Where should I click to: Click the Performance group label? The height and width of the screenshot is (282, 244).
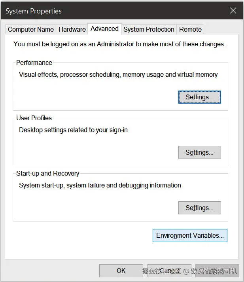coord(34,62)
